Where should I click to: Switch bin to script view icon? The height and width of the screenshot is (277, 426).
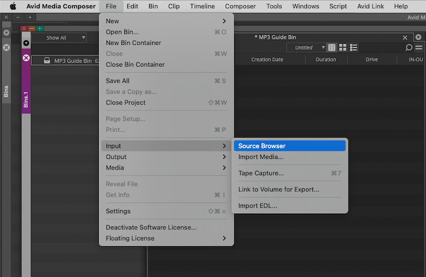(353, 48)
